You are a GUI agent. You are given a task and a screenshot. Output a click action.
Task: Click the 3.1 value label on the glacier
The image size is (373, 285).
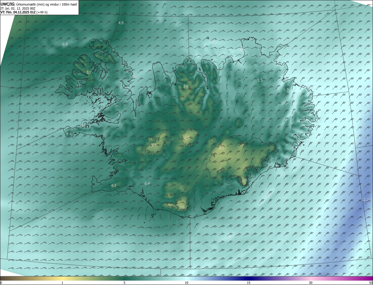[x=154, y=145]
